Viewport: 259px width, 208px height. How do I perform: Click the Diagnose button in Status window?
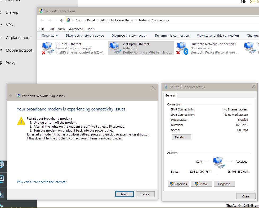coord(224,184)
